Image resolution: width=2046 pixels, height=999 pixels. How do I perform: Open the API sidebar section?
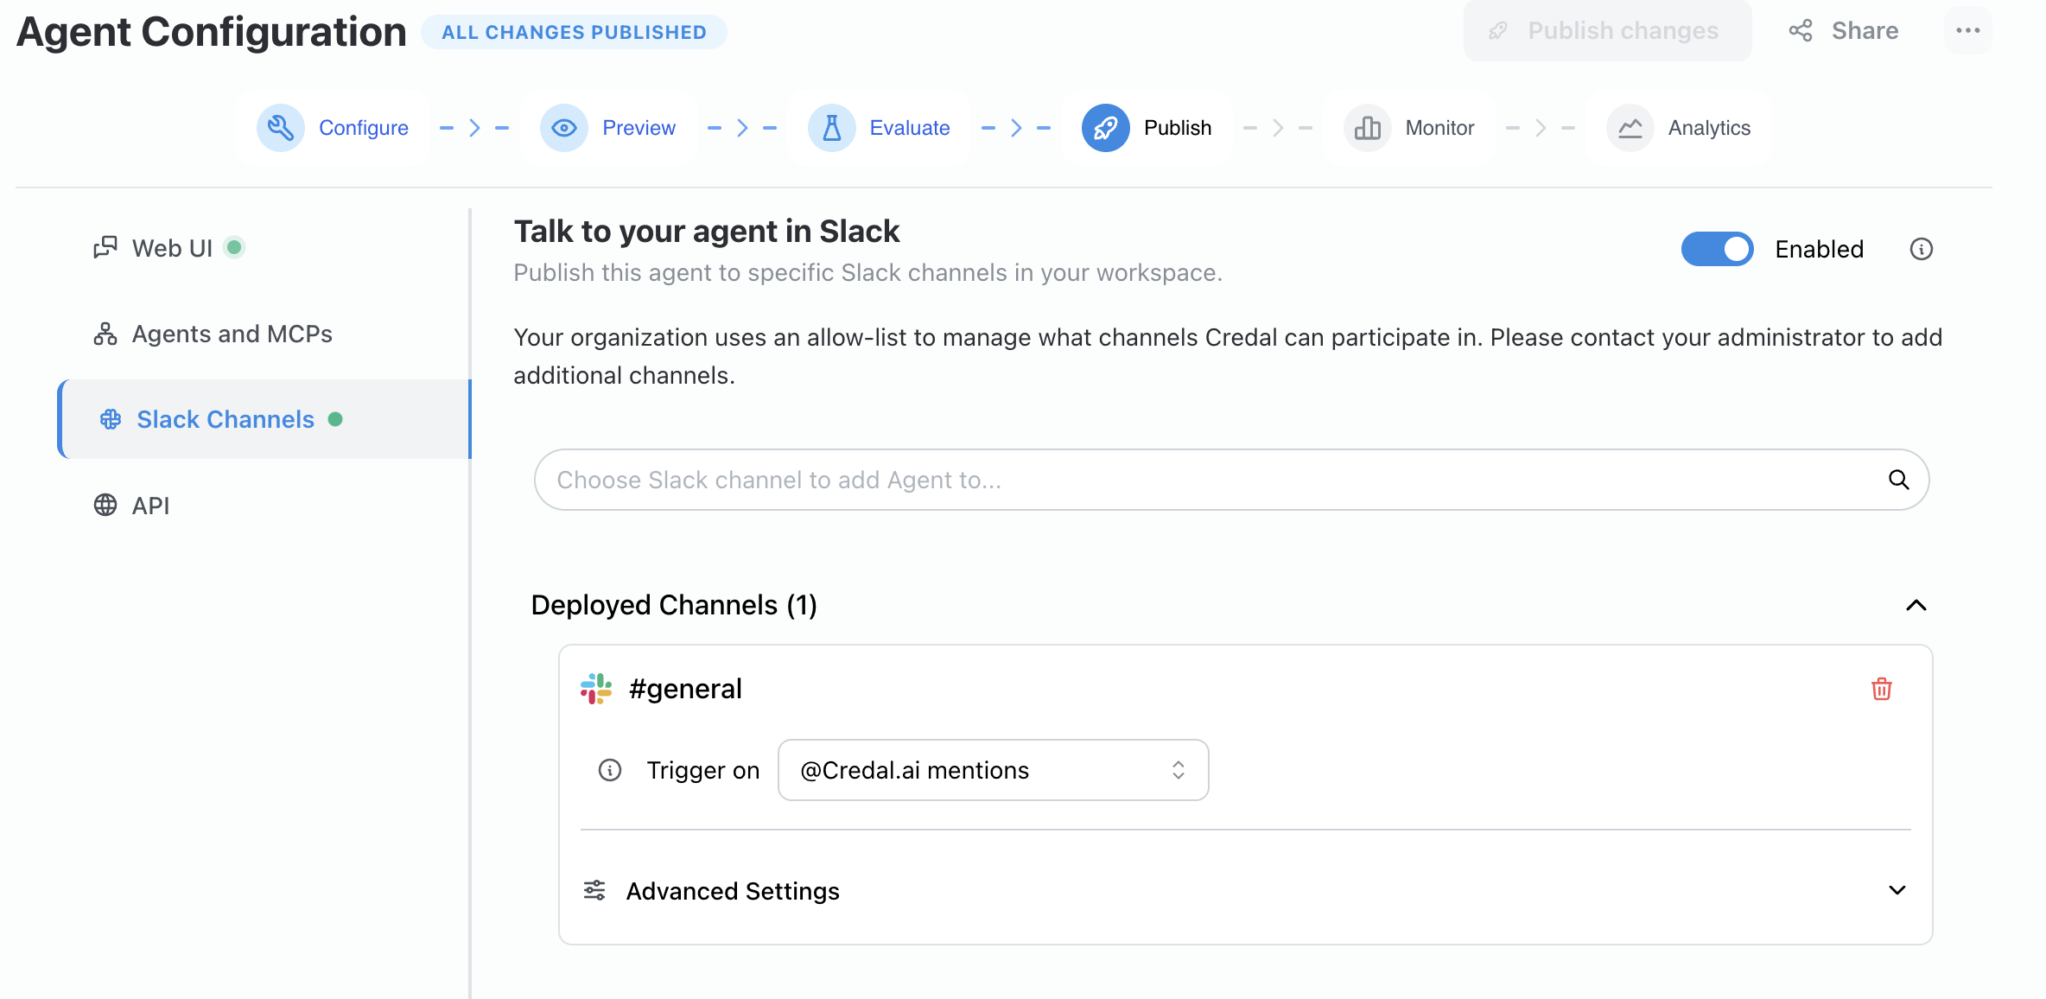(x=150, y=506)
